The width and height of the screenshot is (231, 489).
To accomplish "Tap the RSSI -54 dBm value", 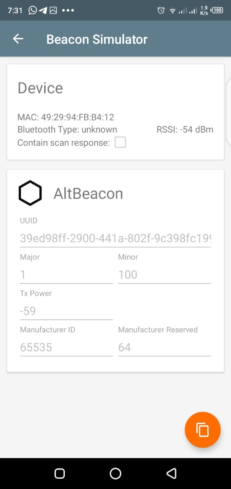I will [x=185, y=129].
